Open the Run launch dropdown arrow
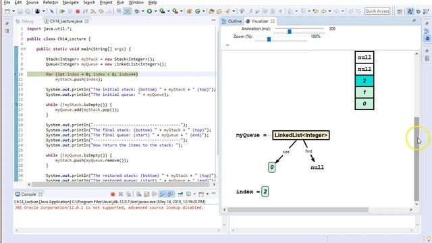This screenshot has width=432, height=243. 155,11
